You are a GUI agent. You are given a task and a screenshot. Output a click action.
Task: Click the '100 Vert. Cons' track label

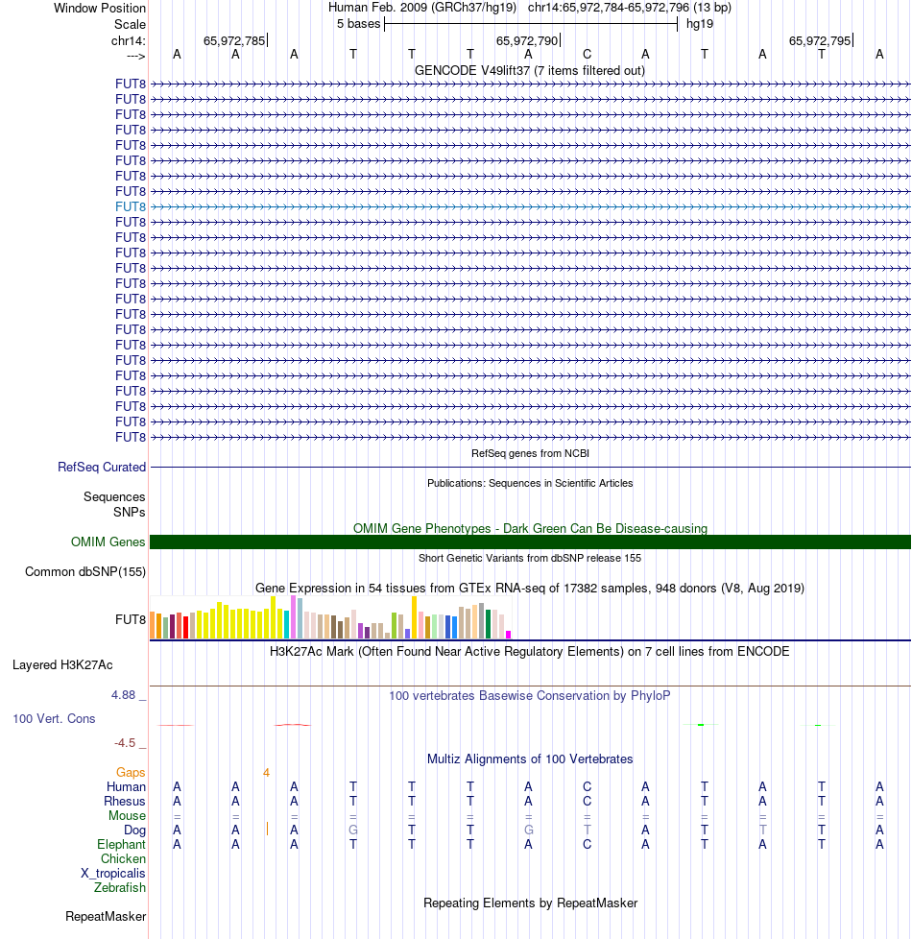pyautogui.click(x=54, y=718)
